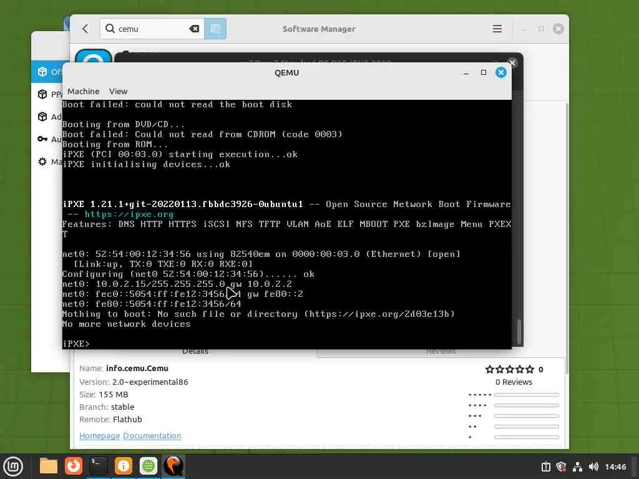Clear the cemu search text

tap(194, 29)
